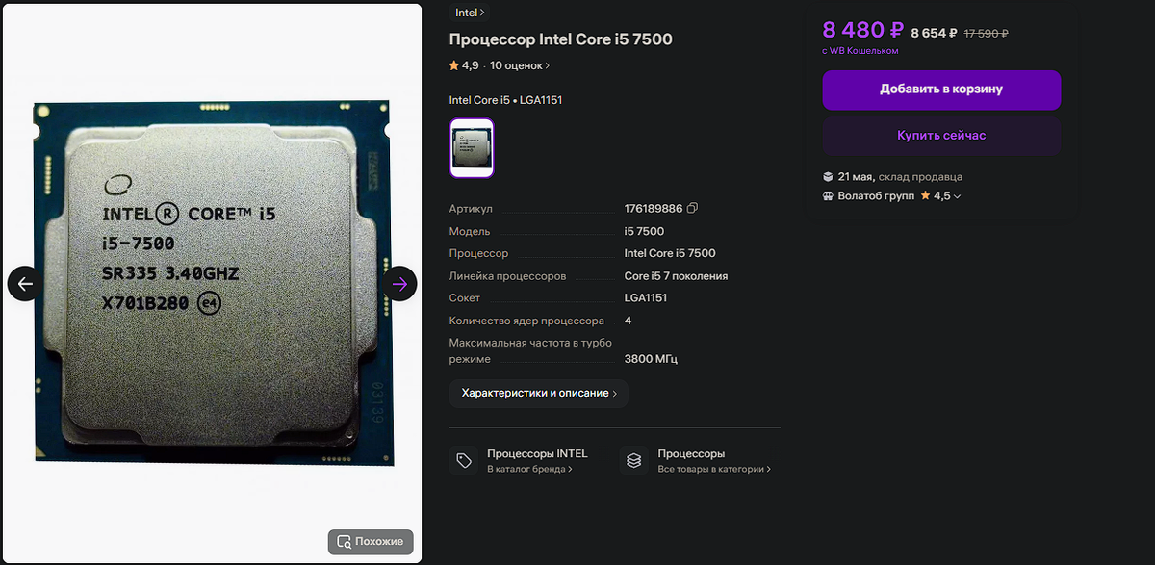Viewport: 1155px width, 565px height.
Task: Select the processor variant thumbnail
Action: point(472,148)
